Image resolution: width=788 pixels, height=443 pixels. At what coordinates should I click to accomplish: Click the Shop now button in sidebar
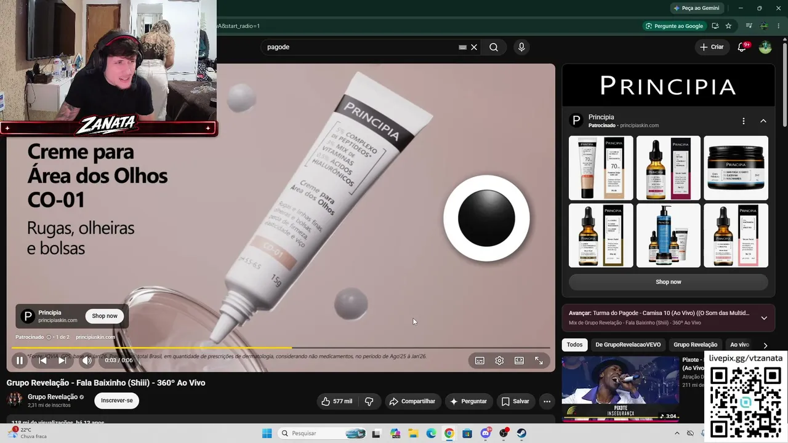[x=668, y=282]
